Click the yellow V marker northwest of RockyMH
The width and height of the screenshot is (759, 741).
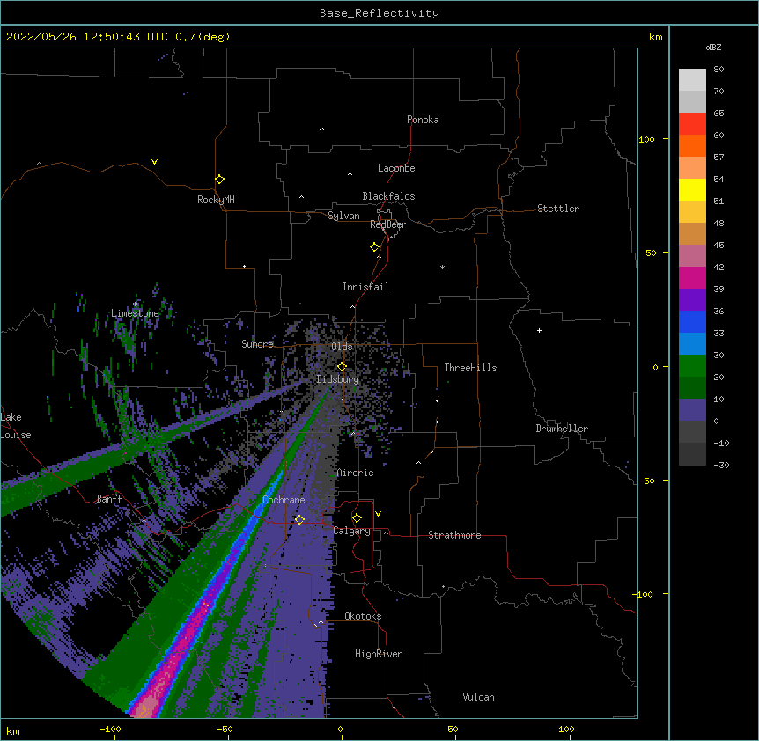(x=154, y=162)
